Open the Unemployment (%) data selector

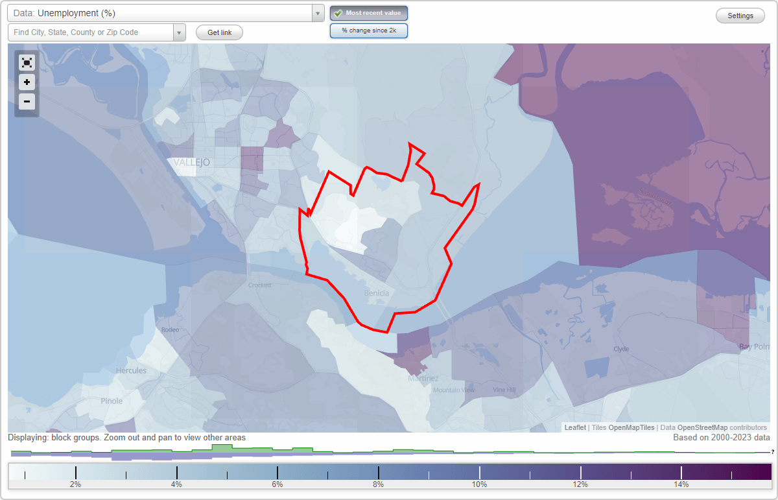point(162,12)
